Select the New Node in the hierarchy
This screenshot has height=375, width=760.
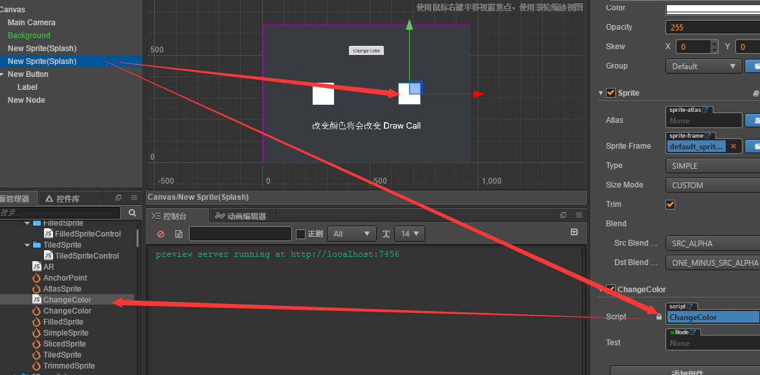click(x=26, y=100)
